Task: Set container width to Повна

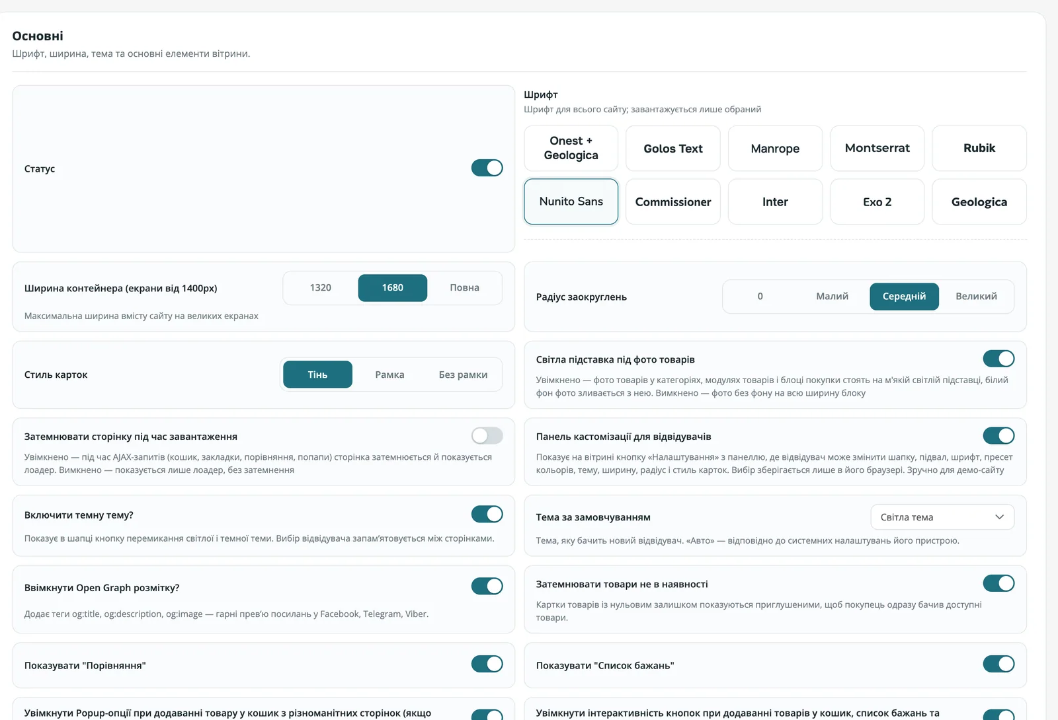Action: pyautogui.click(x=465, y=288)
